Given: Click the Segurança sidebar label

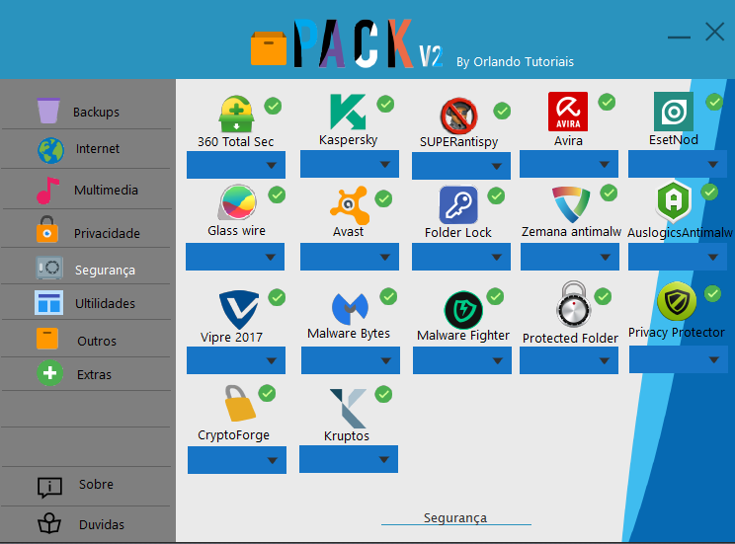Looking at the screenshot, I should point(105,270).
